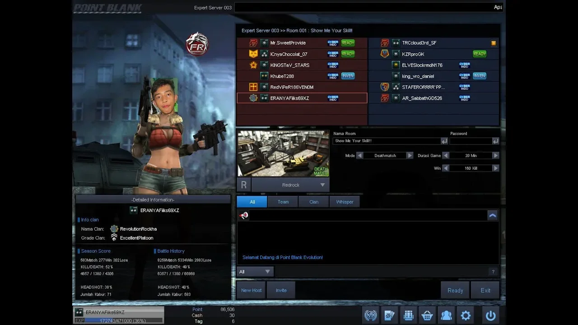The image size is (578, 325).
Task: Click KhubeT288's rank icon
Action: pyautogui.click(x=264, y=76)
